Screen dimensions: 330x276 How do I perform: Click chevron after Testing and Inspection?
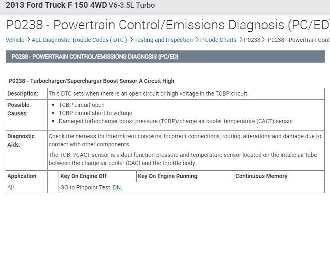197,40
